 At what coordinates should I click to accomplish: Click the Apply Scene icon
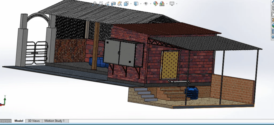click(x=162, y=3)
